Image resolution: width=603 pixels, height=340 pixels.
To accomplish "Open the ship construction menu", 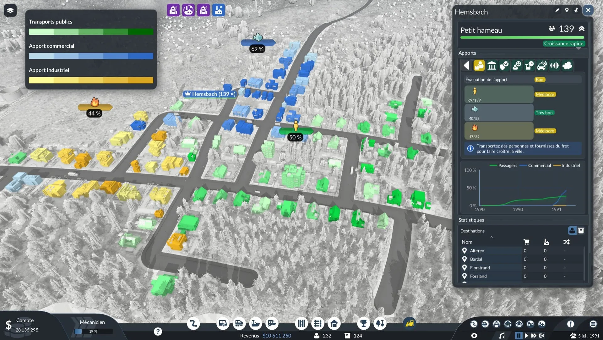I will click(255, 323).
